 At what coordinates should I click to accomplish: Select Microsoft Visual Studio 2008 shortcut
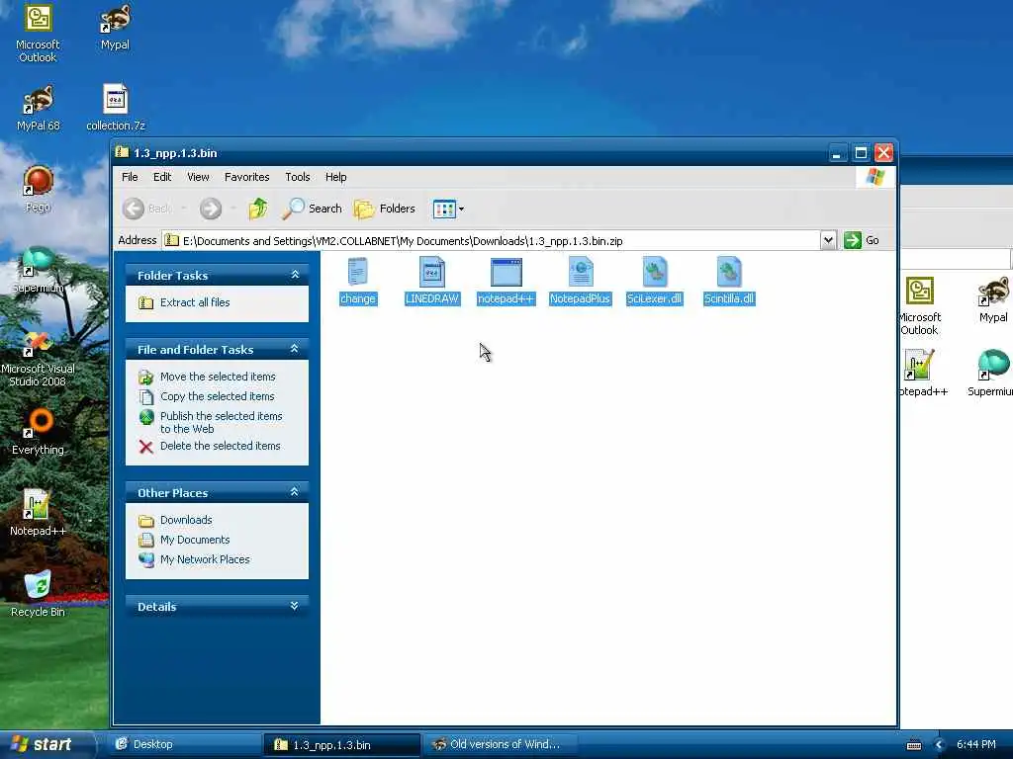pyautogui.click(x=39, y=359)
